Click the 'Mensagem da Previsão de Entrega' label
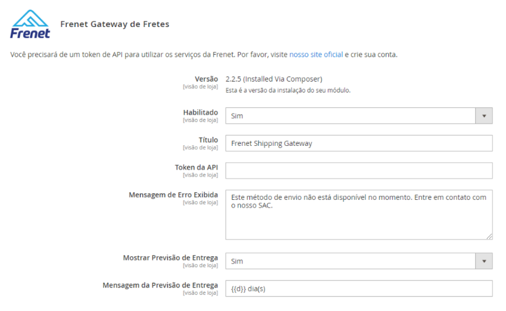This screenshot has height=311, width=506. (x=160, y=285)
